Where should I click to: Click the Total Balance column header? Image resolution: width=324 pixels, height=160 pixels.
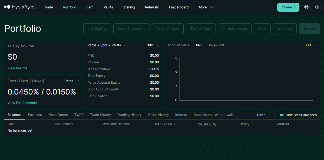tap(63, 124)
